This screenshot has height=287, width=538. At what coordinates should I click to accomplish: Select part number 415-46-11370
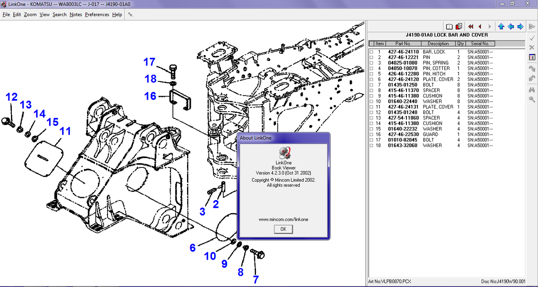point(403,90)
